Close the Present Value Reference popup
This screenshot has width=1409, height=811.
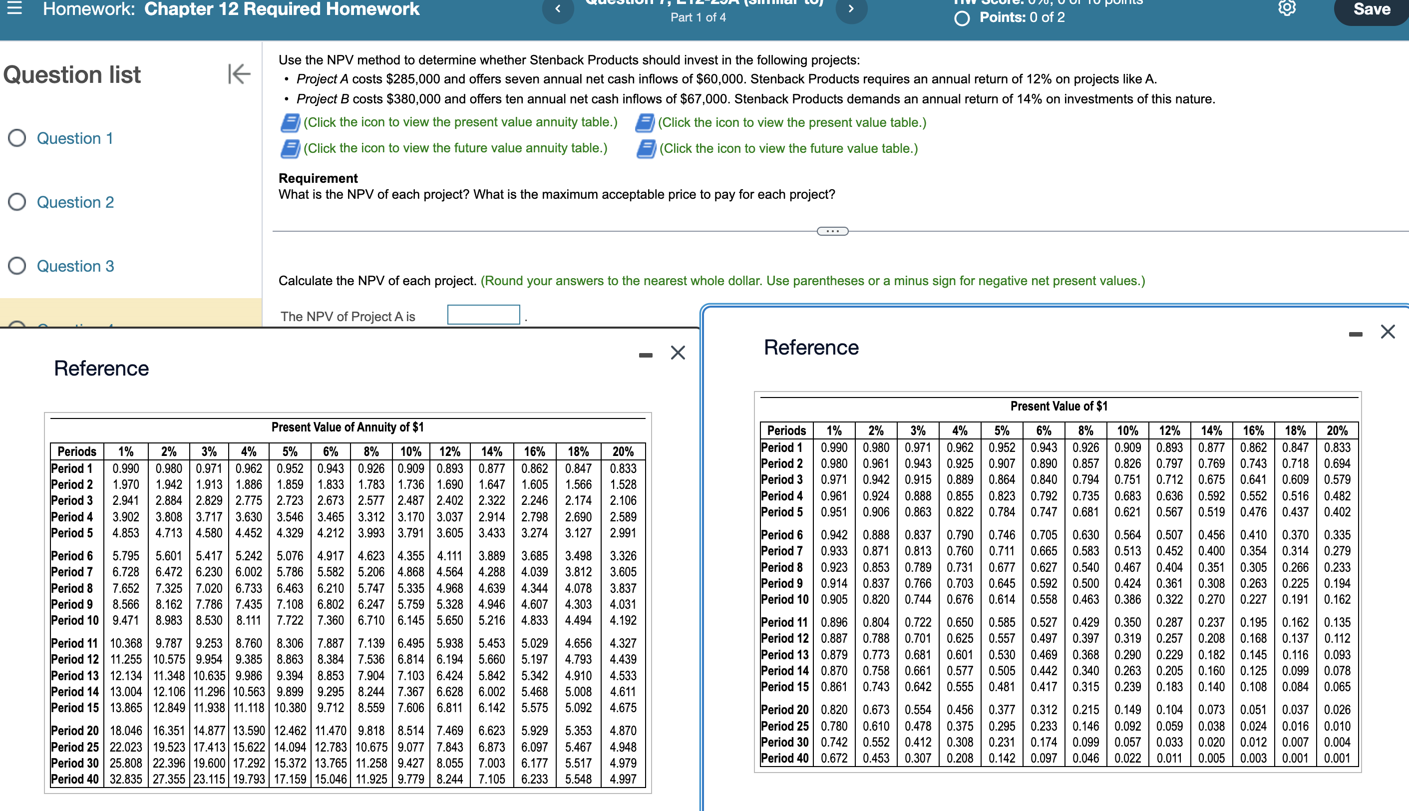click(x=1387, y=332)
